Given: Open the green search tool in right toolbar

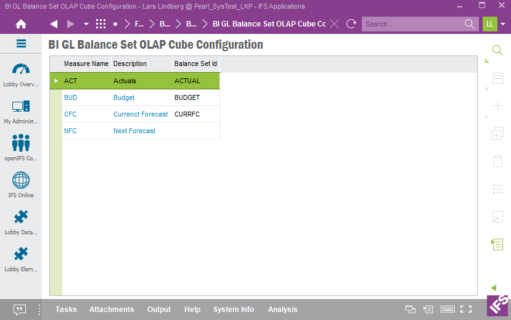Looking at the screenshot, I should (497, 50).
